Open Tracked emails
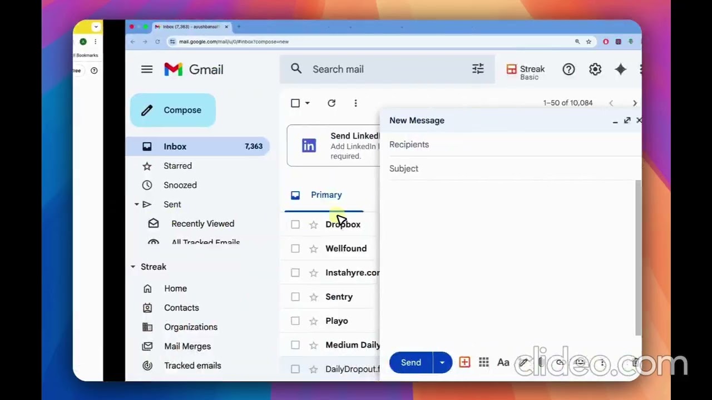Image resolution: width=712 pixels, height=400 pixels. [x=192, y=366]
